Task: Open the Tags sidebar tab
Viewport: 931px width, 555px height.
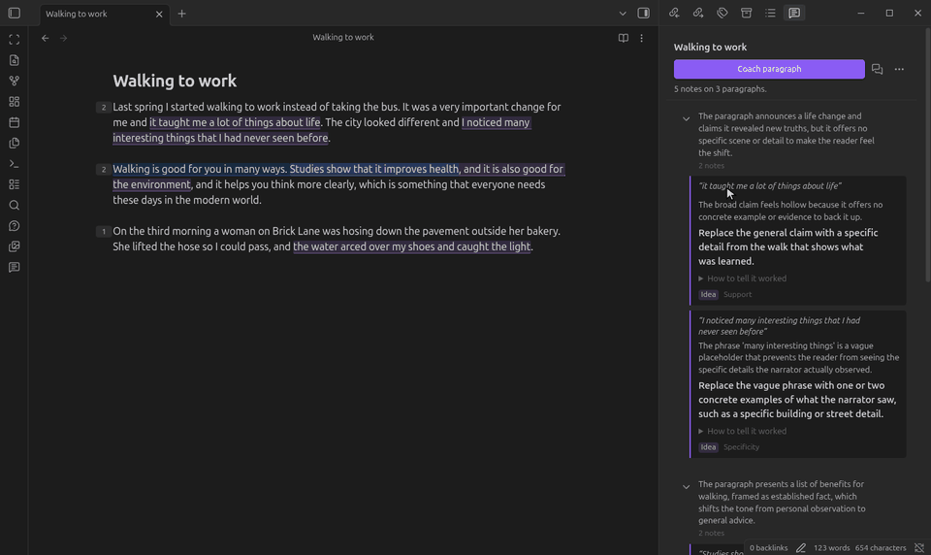Action: [x=722, y=13]
